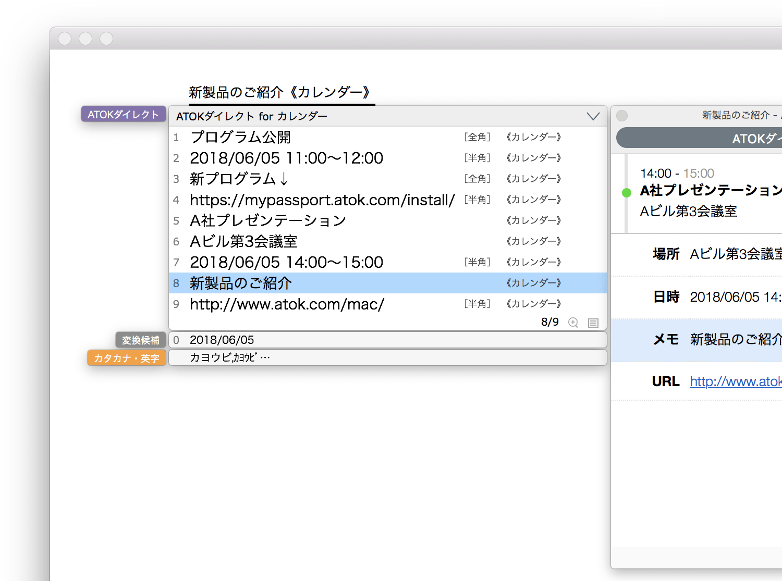Viewport: 782px width, 581px height.
Task: Open the http://www.atok URL link in detail panel
Action: pyautogui.click(x=736, y=381)
